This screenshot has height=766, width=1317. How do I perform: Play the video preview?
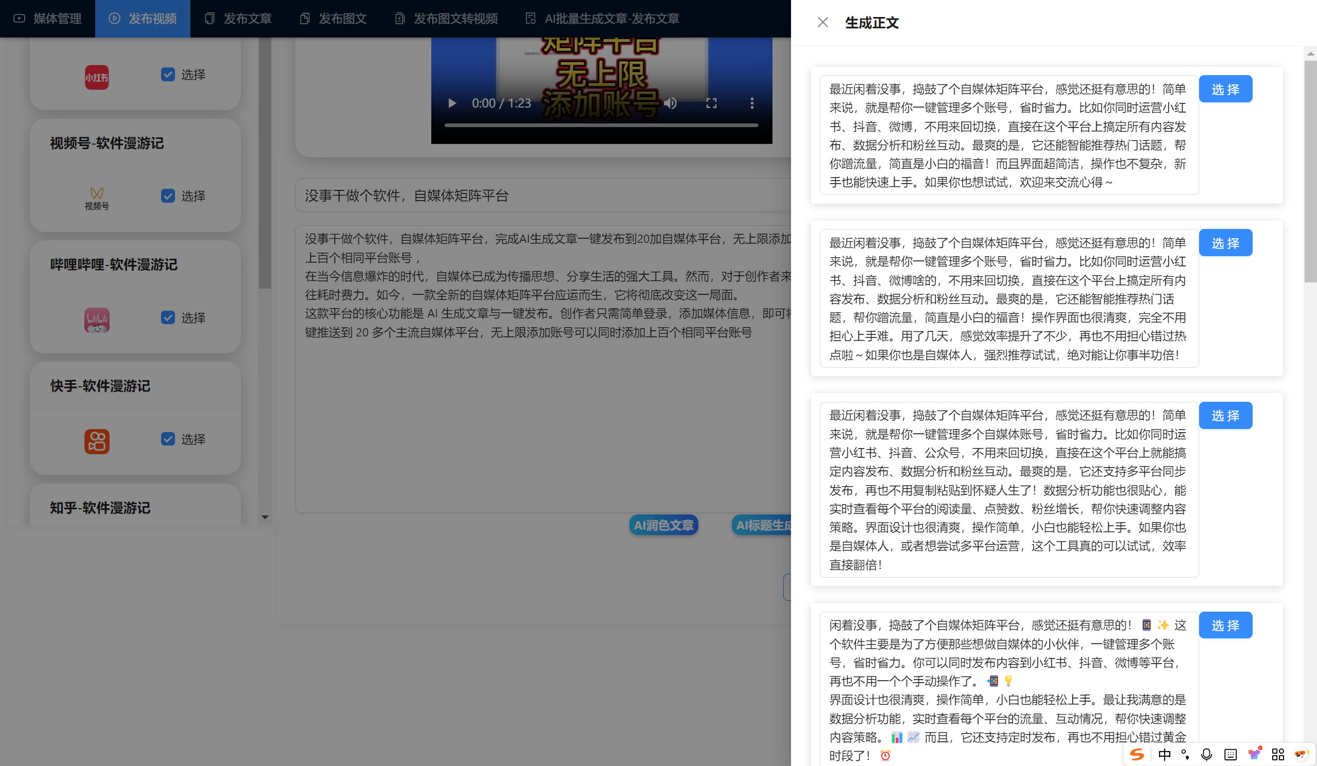click(452, 103)
